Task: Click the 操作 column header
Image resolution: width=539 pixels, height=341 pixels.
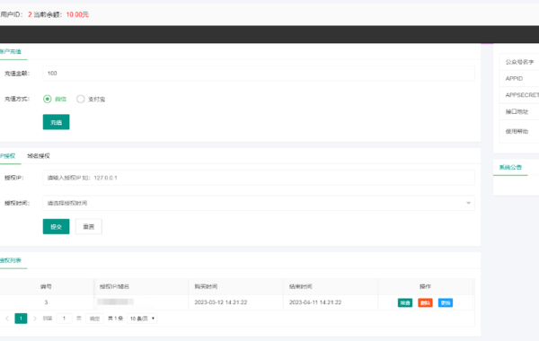Action: [x=425, y=286]
